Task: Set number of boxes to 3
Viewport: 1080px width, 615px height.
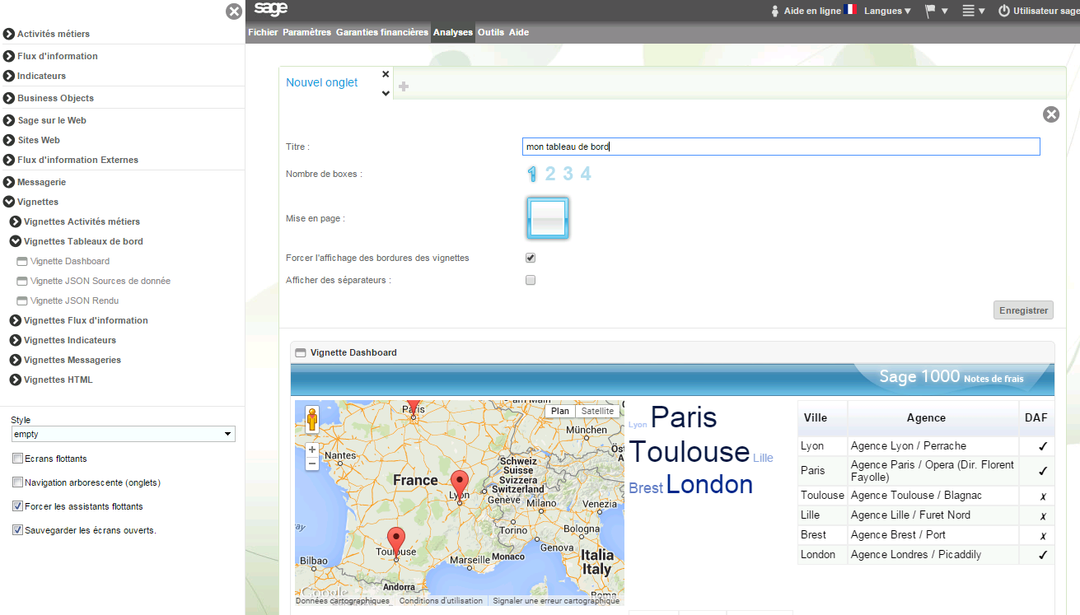Action: (x=568, y=174)
